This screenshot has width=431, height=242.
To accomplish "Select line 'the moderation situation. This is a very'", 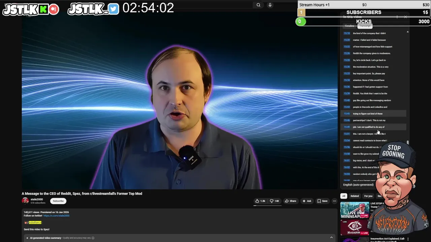I will pos(371,67).
